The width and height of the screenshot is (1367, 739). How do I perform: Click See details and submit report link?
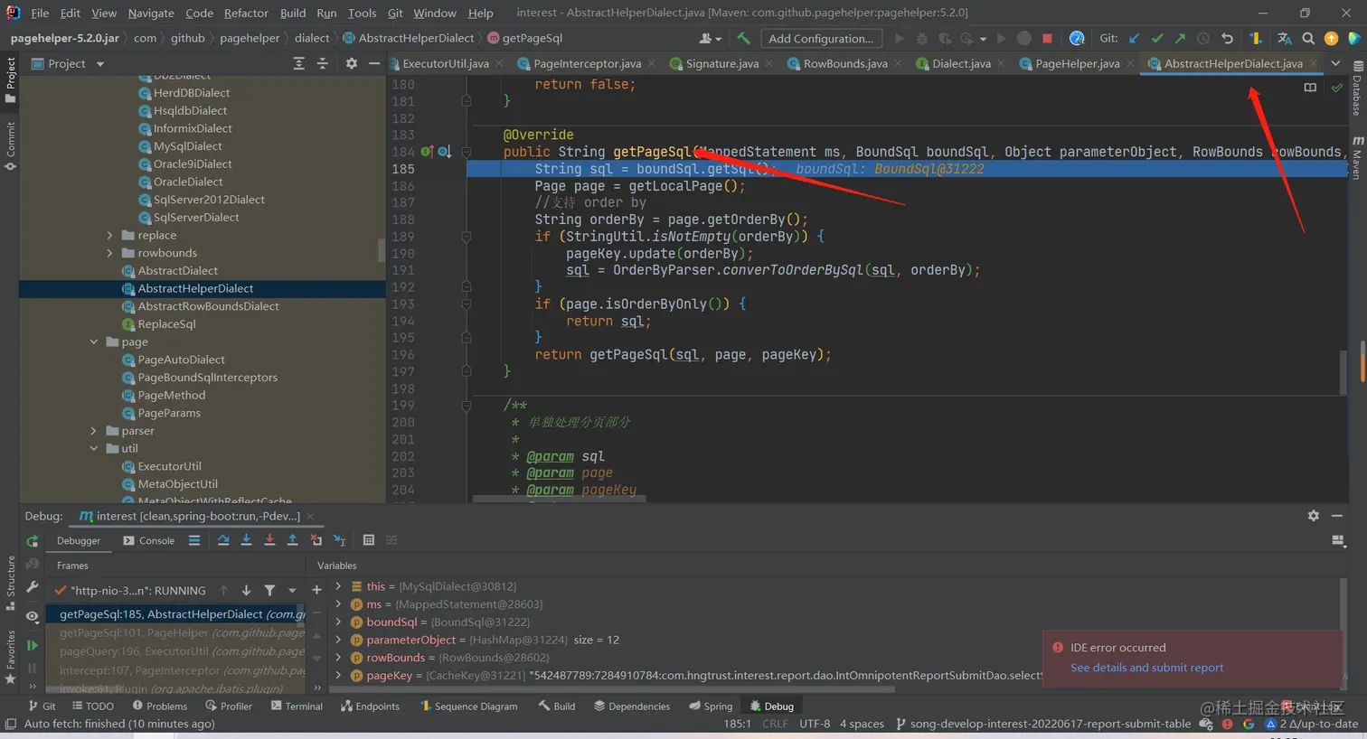click(1146, 668)
